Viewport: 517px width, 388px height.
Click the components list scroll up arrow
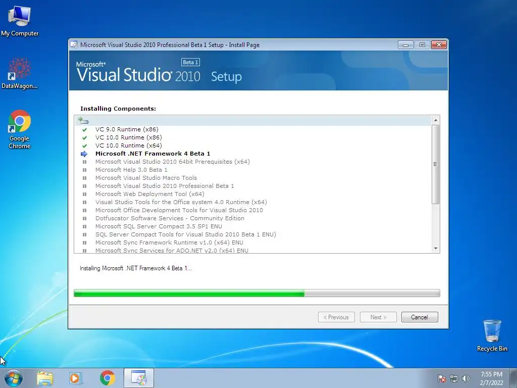point(436,120)
